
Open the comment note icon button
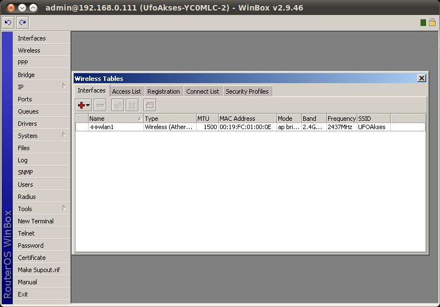tap(150, 105)
